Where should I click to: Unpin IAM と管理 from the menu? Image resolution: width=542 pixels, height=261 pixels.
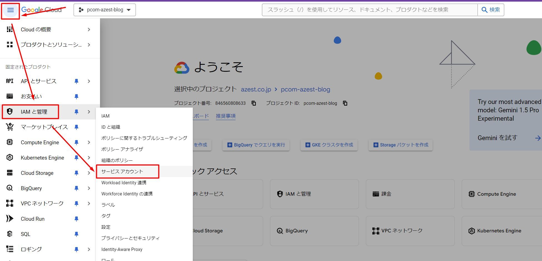pyautogui.click(x=76, y=112)
